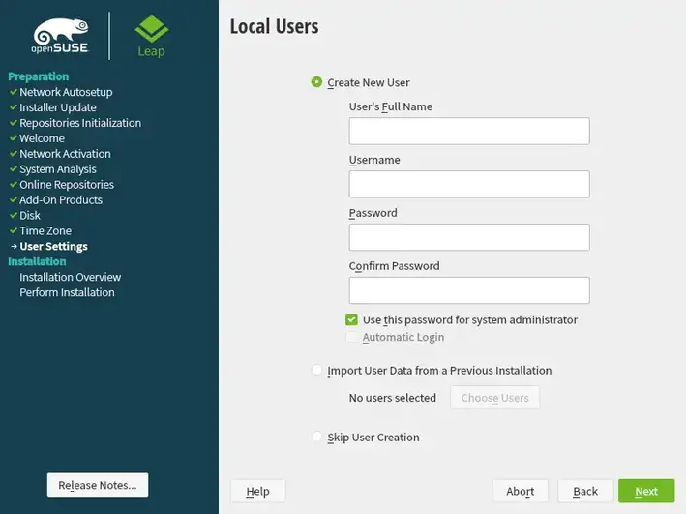Image resolution: width=686 pixels, height=514 pixels.
Task: Proceed with the green Next button
Action: (646, 491)
